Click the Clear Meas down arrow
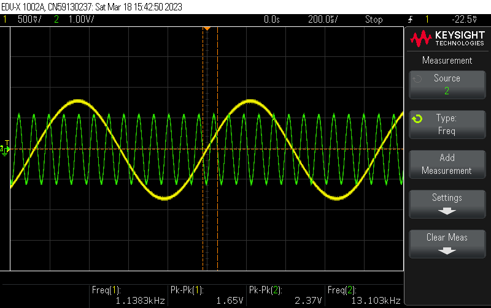Screen dimensions: 491x308 click(x=447, y=251)
